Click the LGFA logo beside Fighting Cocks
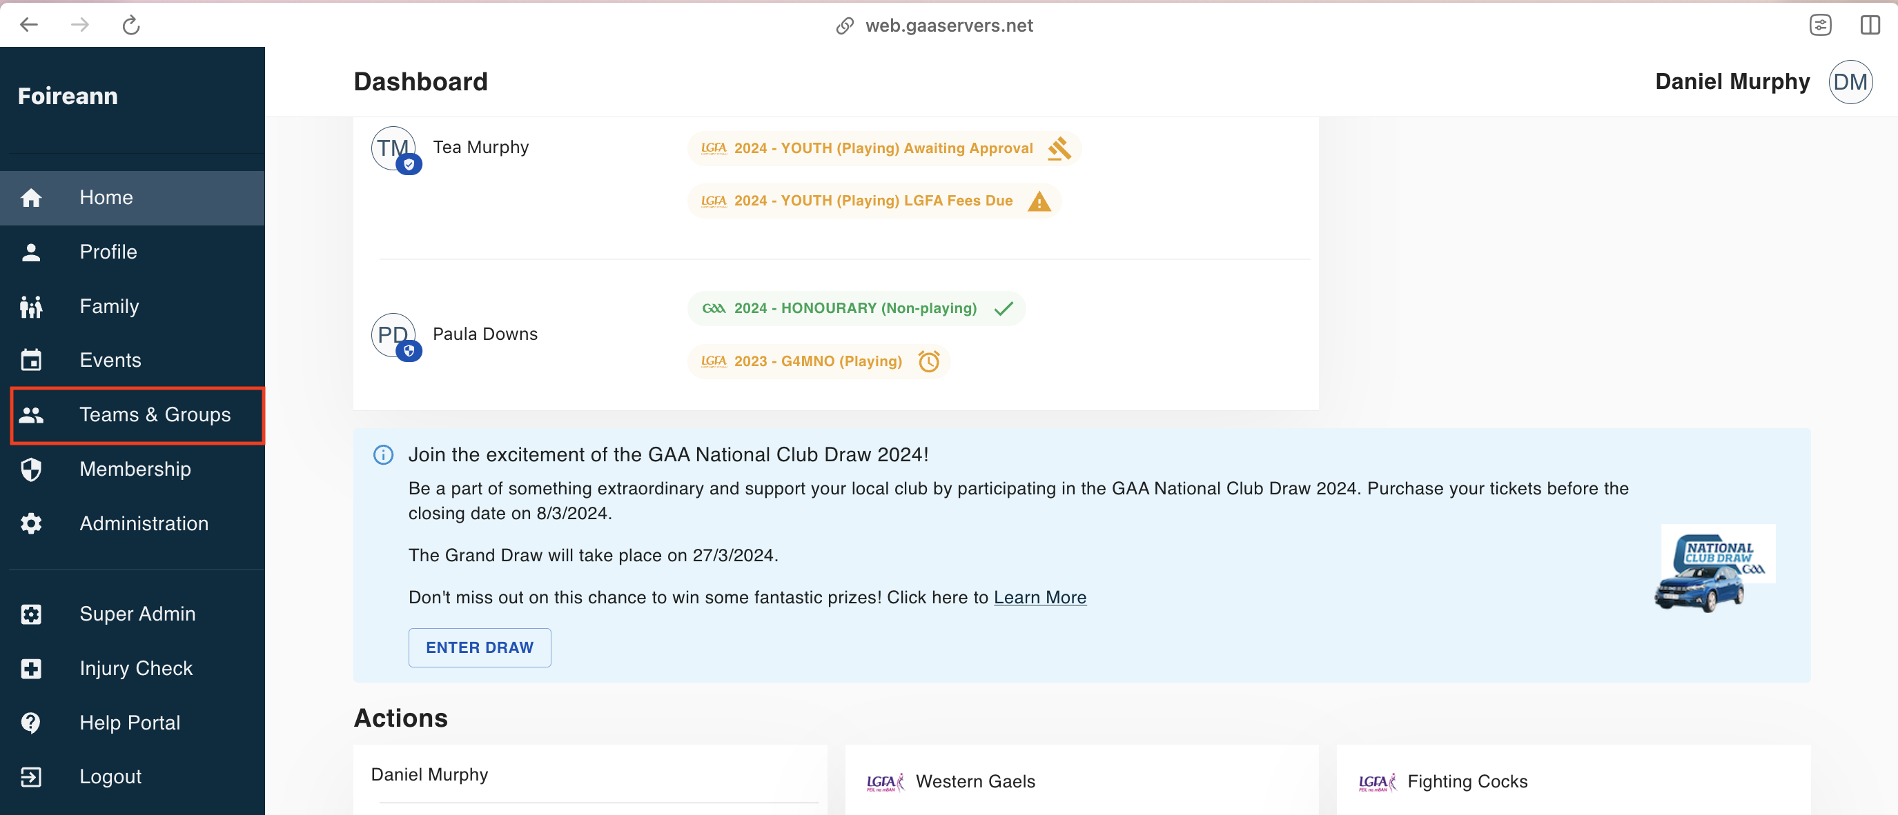 point(1377,782)
